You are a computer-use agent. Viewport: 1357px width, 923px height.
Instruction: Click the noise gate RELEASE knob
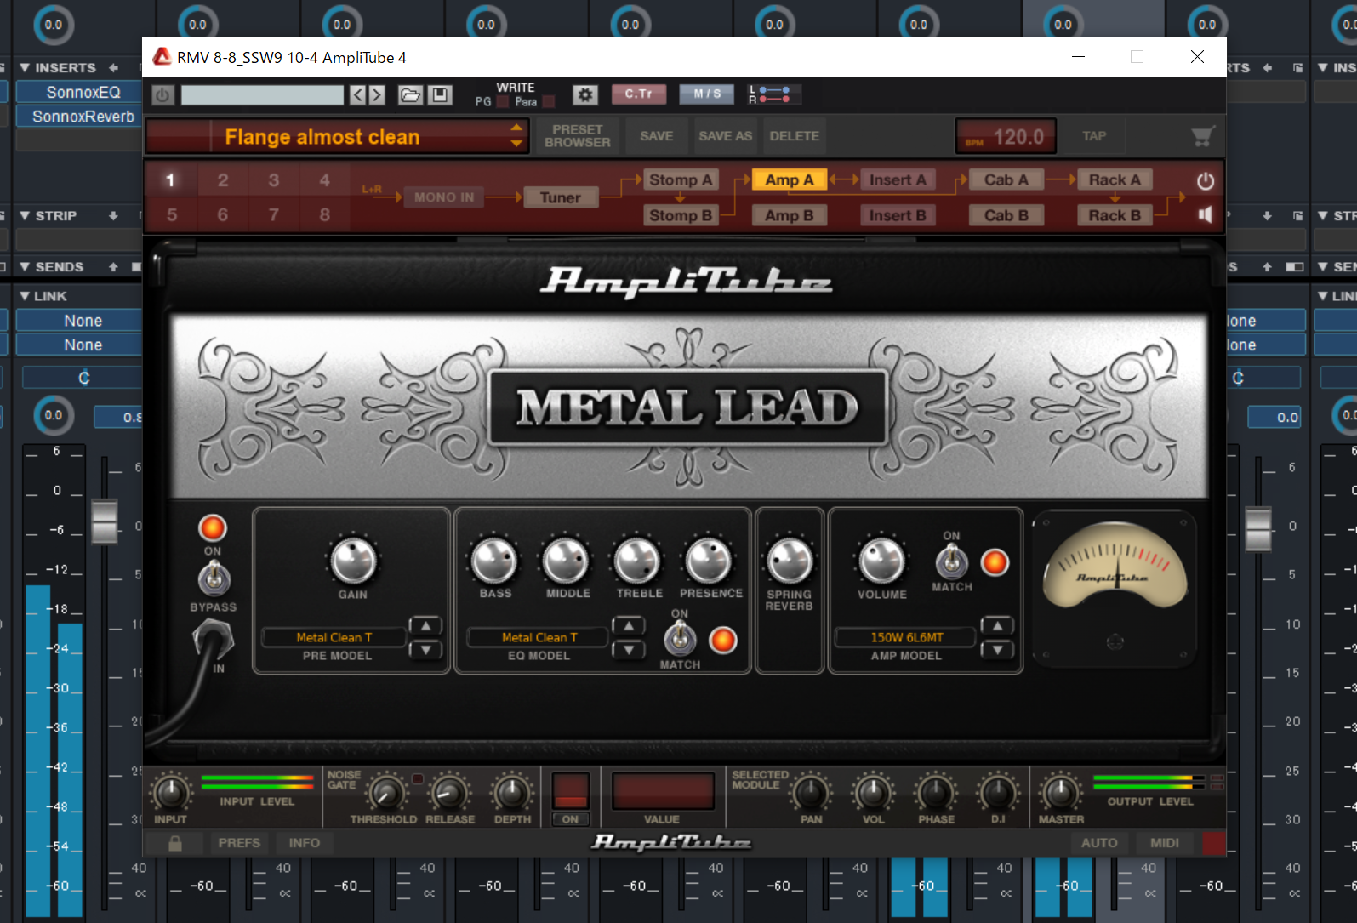pyautogui.click(x=448, y=793)
